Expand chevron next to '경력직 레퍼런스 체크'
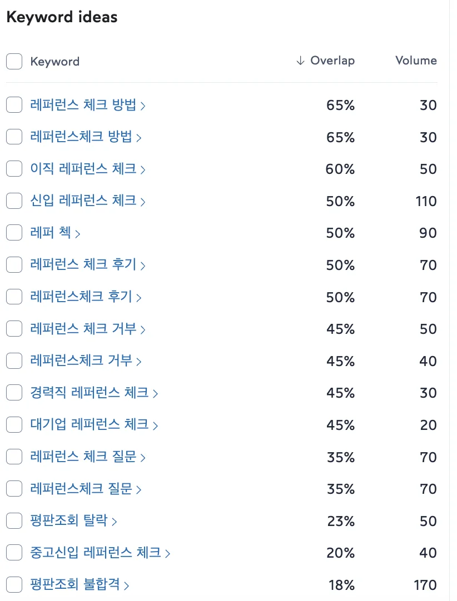 155,393
